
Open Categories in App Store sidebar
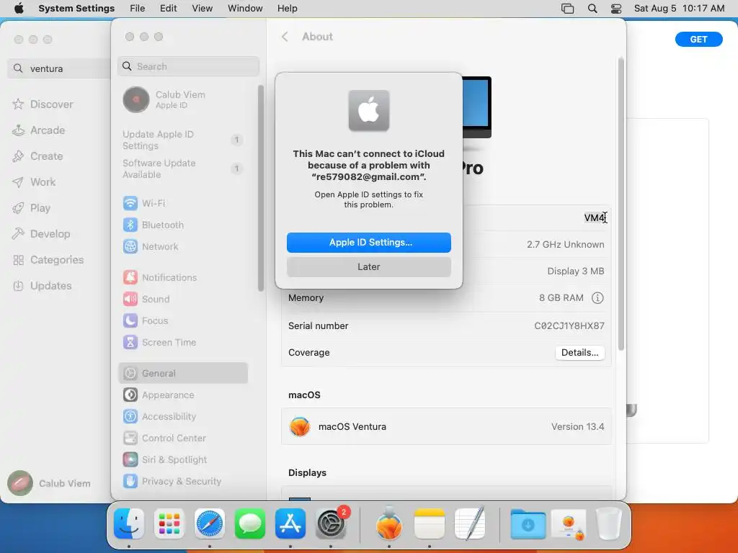[x=48, y=260]
